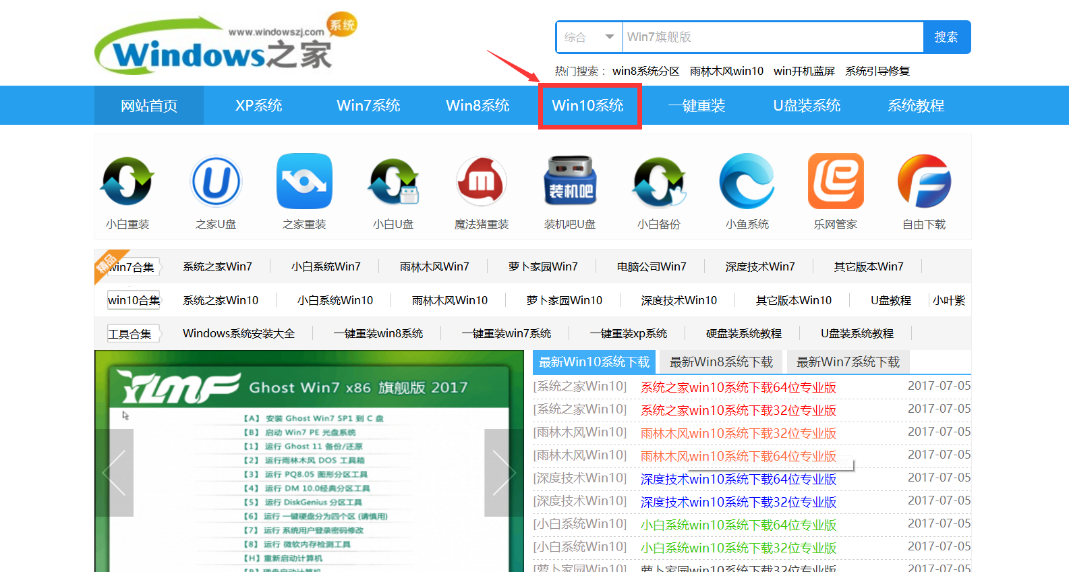Show next slide with right carousel arrow
Image resolution: width=1069 pixels, height=572 pixels.
tap(504, 472)
